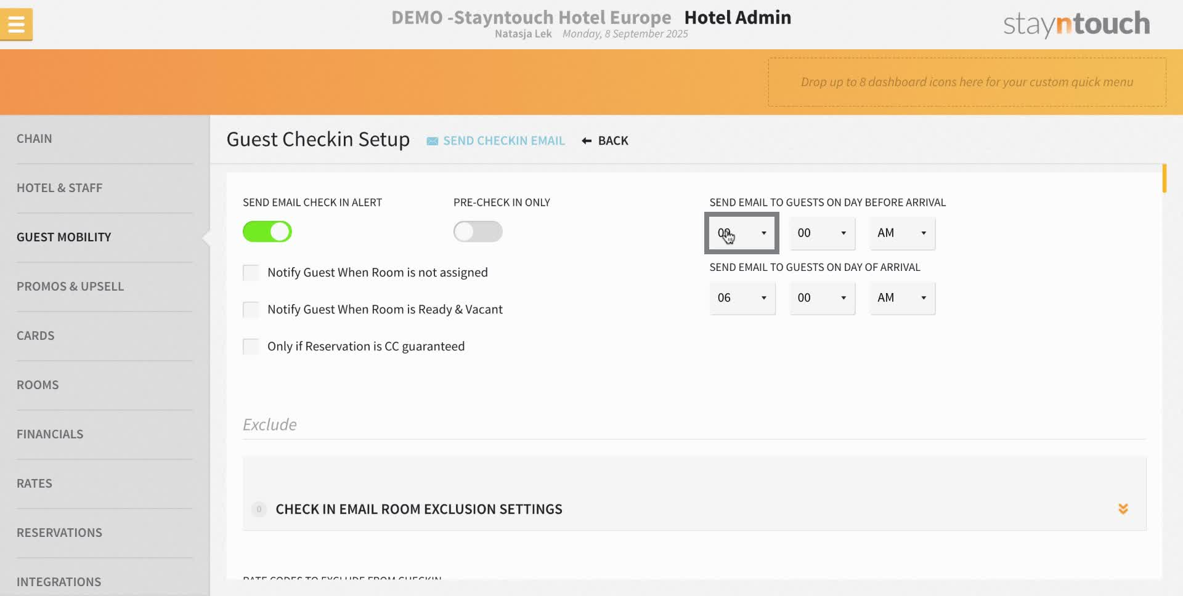The width and height of the screenshot is (1183, 596).
Task: Open the minutes dropdown for day of arrival
Action: [822, 298]
